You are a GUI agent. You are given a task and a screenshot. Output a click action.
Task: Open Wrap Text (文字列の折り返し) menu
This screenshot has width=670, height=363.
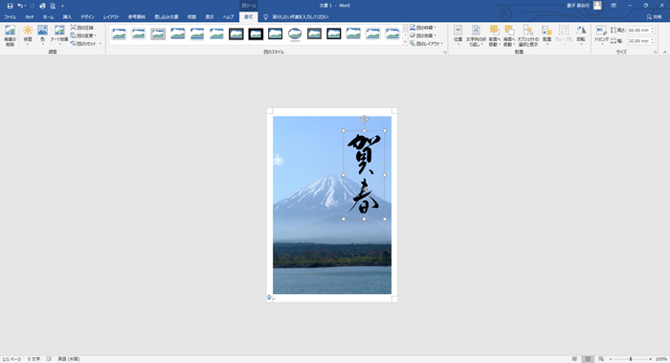point(476,35)
